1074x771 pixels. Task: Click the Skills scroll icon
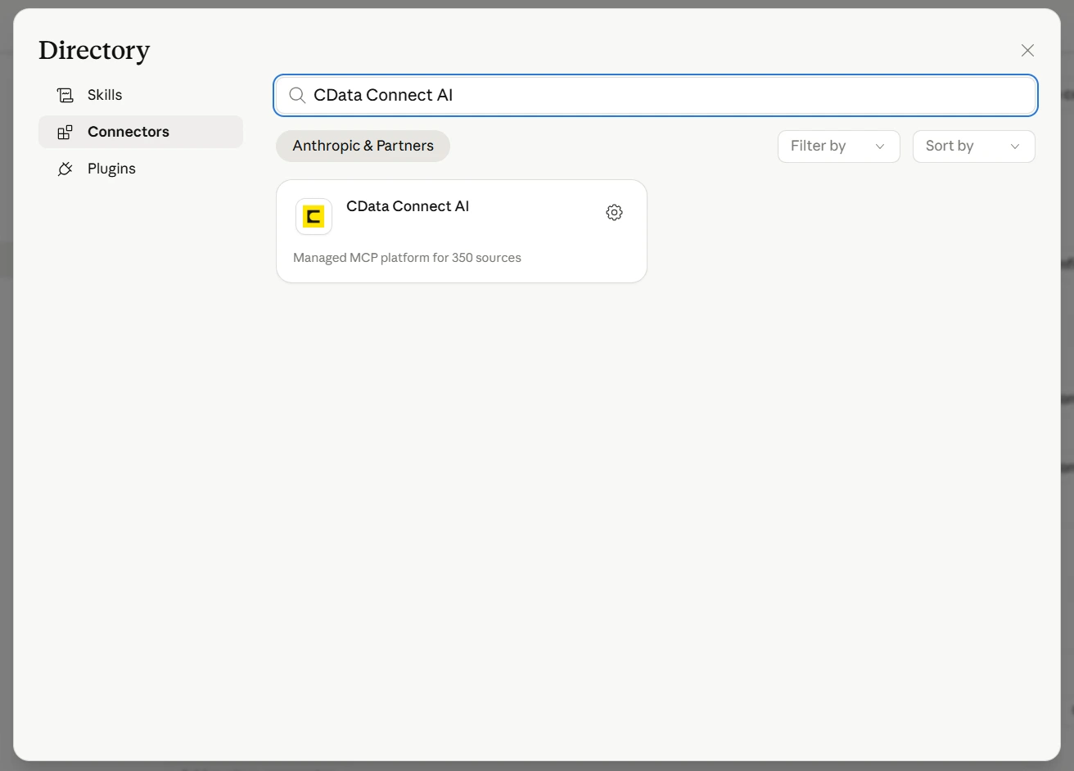coord(65,95)
